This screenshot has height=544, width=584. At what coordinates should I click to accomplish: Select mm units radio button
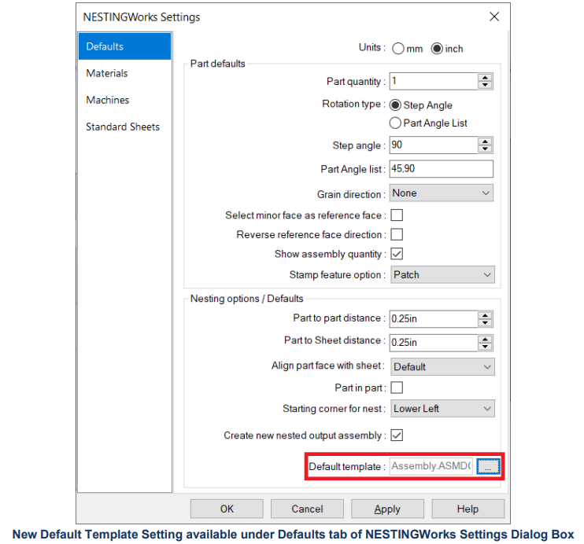(x=398, y=49)
